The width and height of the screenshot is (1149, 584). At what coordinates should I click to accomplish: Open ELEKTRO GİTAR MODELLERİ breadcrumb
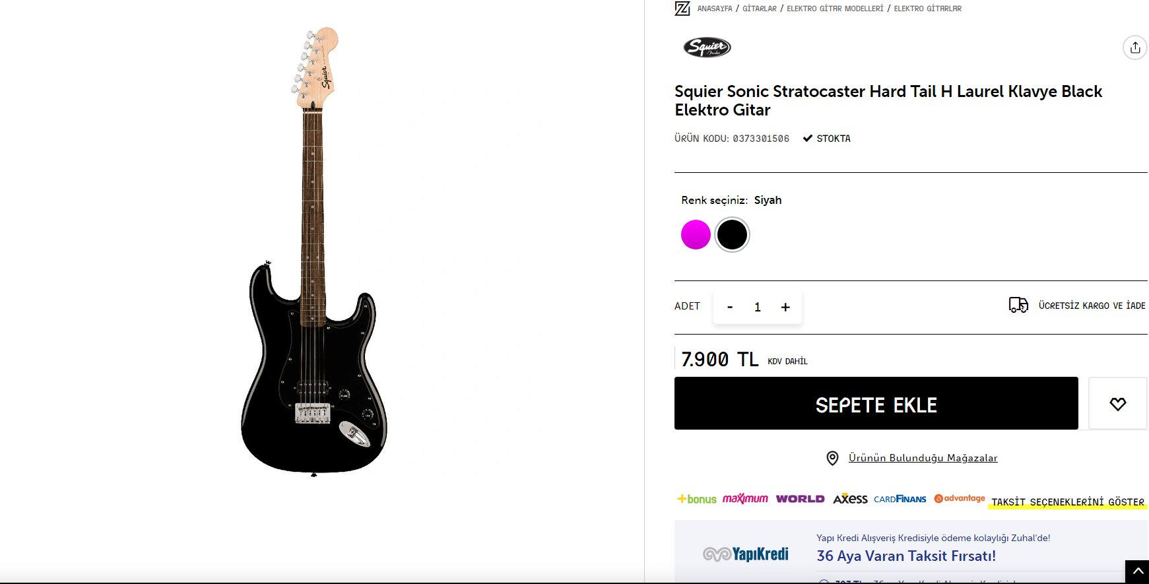(835, 9)
